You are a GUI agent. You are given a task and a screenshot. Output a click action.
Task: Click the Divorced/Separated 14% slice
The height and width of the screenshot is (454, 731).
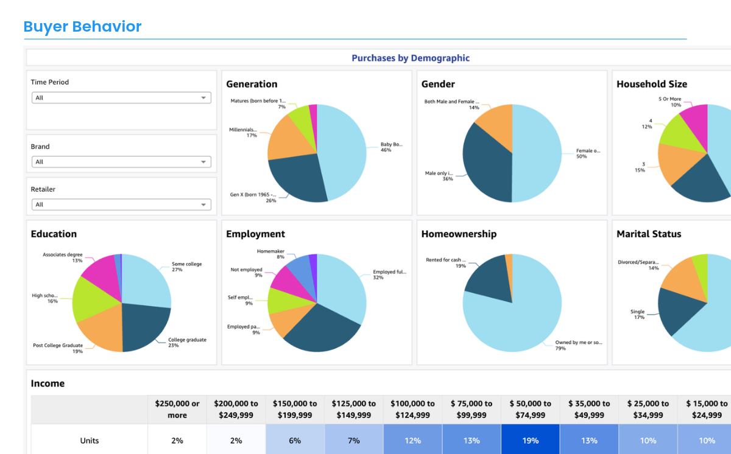681,280
